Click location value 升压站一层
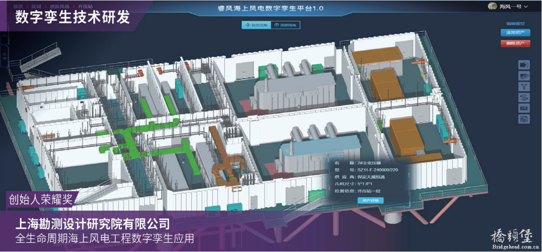This screenshot has width=542, height=252. tap(369, 191)
